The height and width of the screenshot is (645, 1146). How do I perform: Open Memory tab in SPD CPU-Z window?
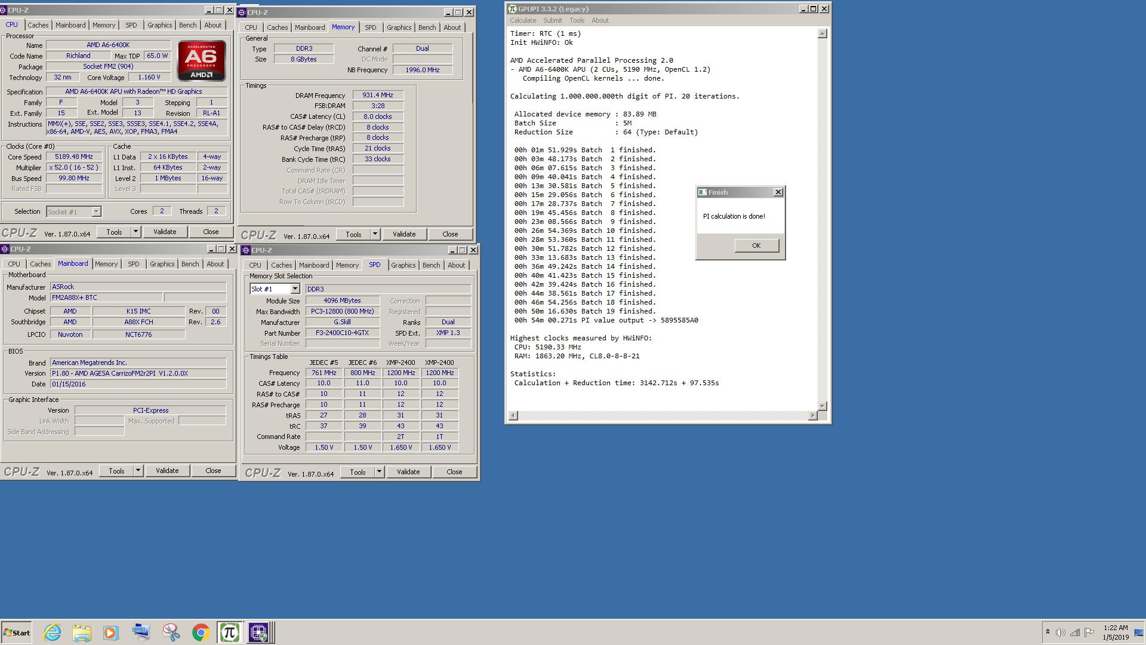tap(347, 265)
